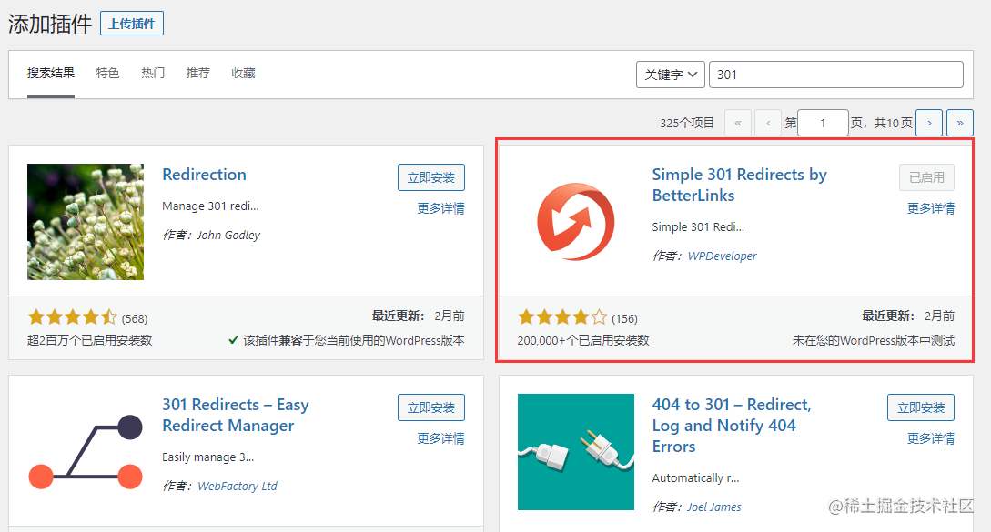Viewport: 991px width, 532px height.
Task: Click the Simple 301 Redirects plugin icon
Action: [575, 222]
